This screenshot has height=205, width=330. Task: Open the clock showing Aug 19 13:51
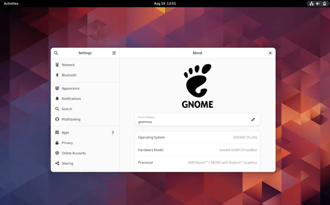click(165, 4)
